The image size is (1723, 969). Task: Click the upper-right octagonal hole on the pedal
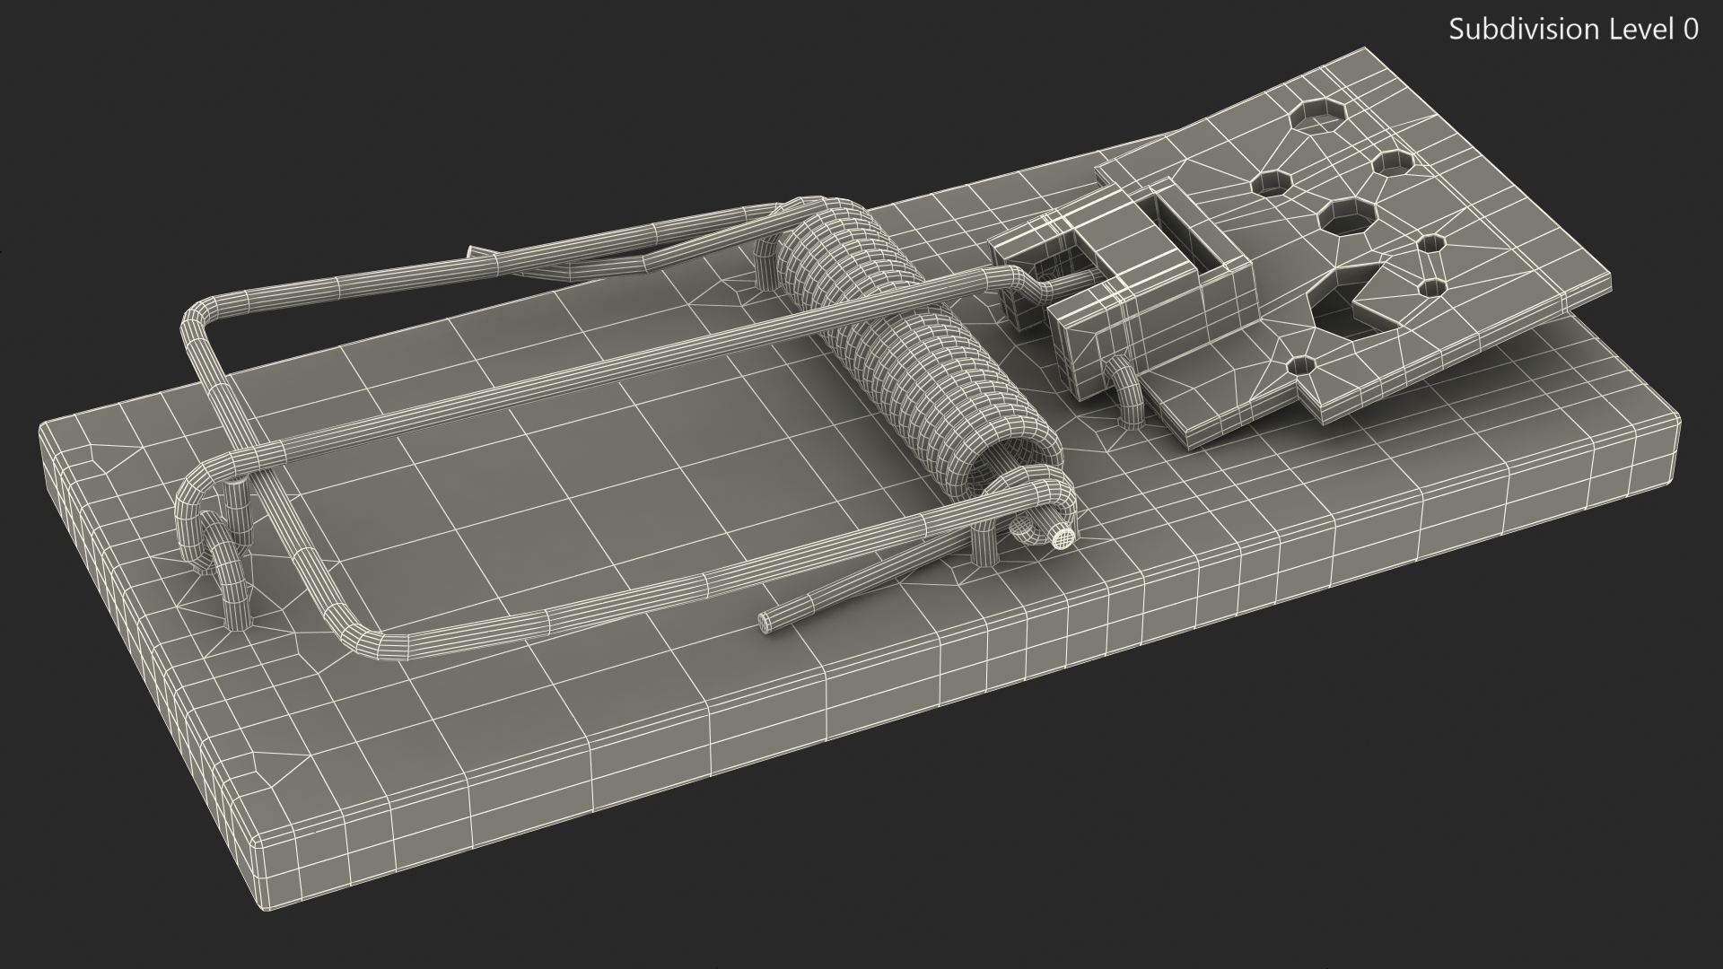(1392, 163)
